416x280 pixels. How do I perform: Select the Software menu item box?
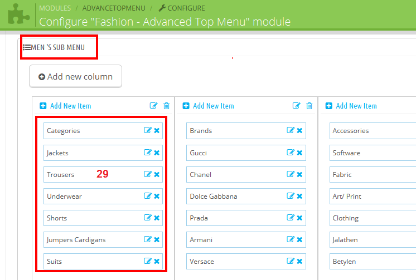(x=373, y=153)
